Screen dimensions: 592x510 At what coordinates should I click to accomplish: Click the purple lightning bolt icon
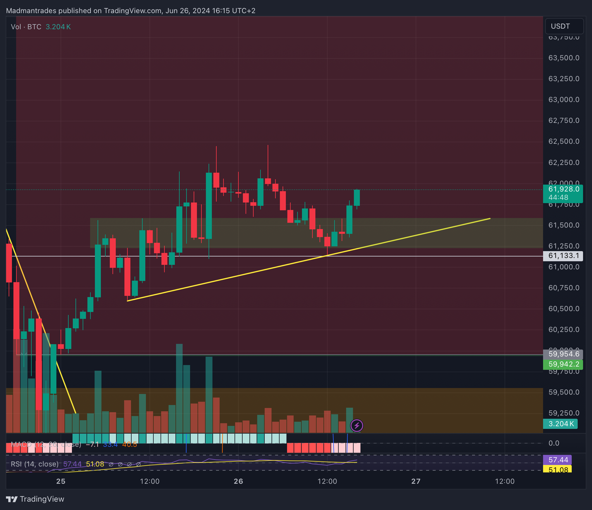pos(357,426)
